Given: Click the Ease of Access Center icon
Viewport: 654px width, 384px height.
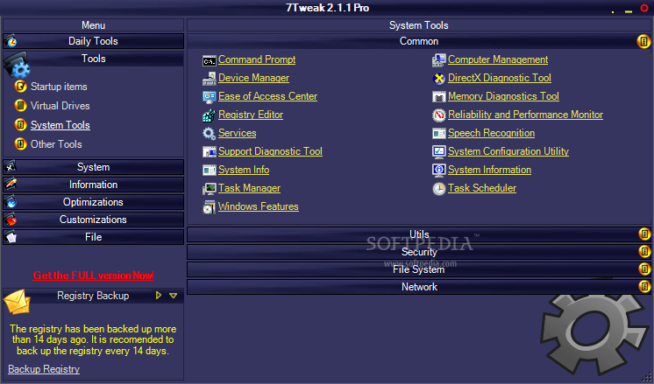Looking at the screenshot, I should tap(209, 97).
